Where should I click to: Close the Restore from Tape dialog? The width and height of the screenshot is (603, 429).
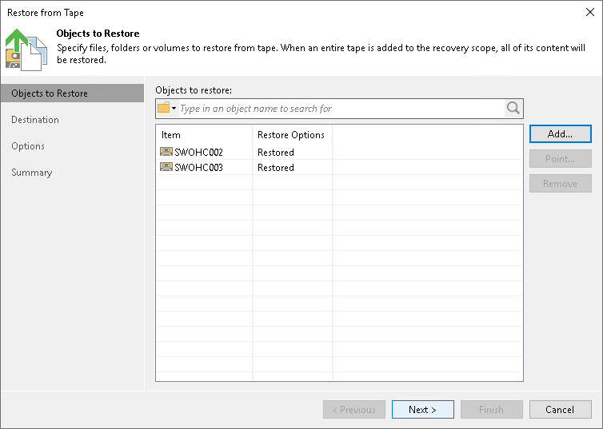coord(590,12)
